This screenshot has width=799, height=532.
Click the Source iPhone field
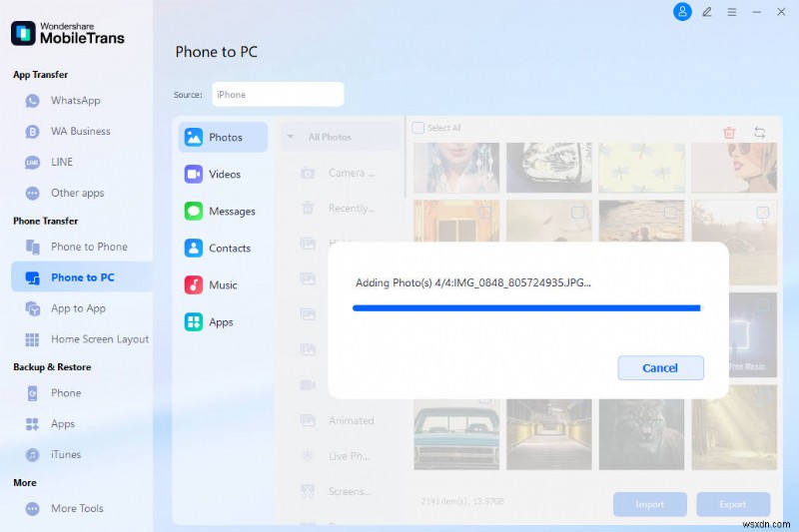(278, 94)
